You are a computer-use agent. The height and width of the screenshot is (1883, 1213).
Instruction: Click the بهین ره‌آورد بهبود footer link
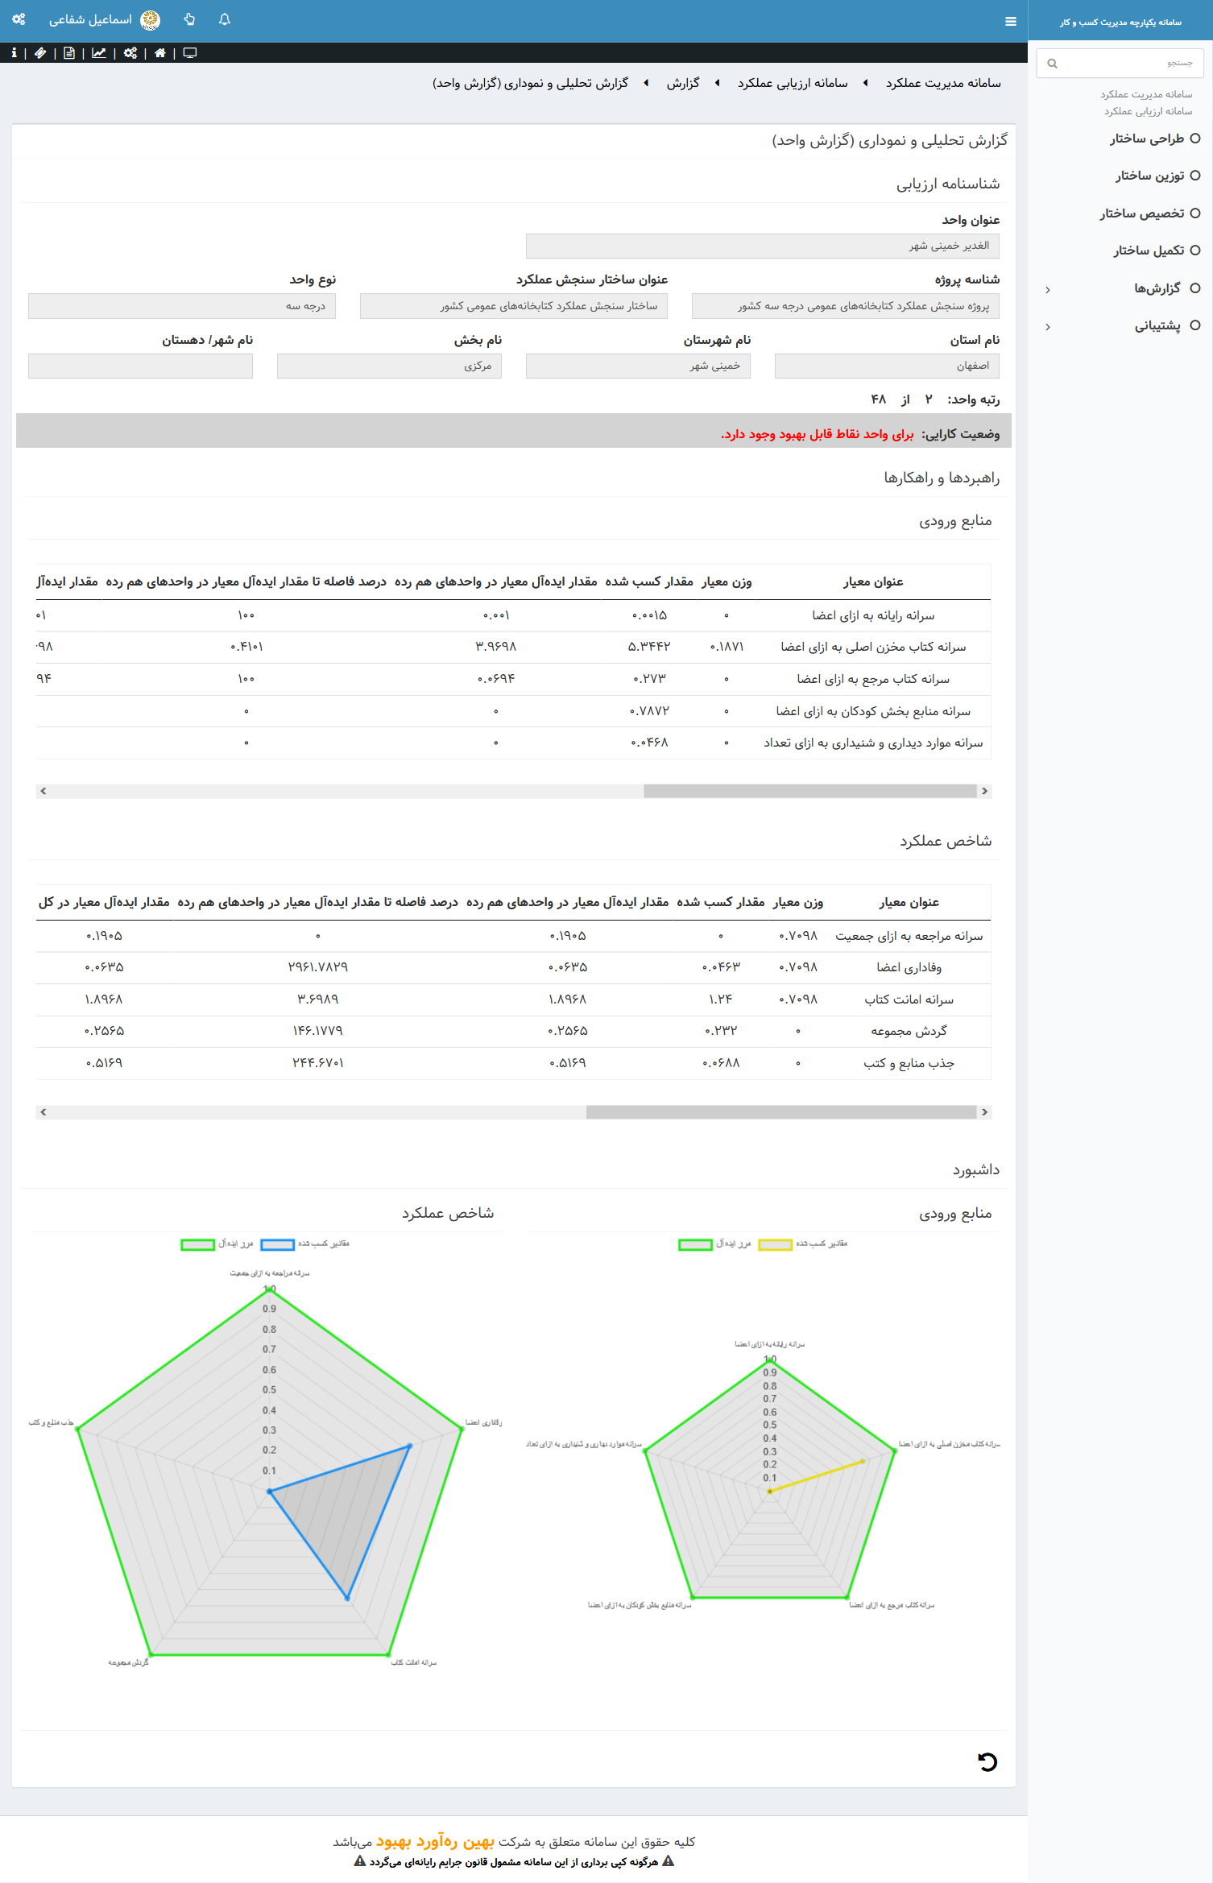[435, 1841]
